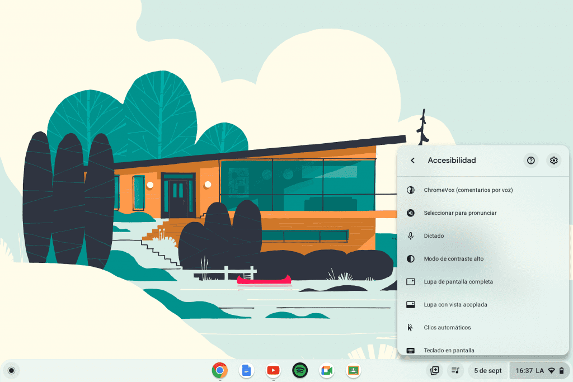
Task: Click the status area showing 16:37
Action: pyautogui.click(x=539, y=370)
